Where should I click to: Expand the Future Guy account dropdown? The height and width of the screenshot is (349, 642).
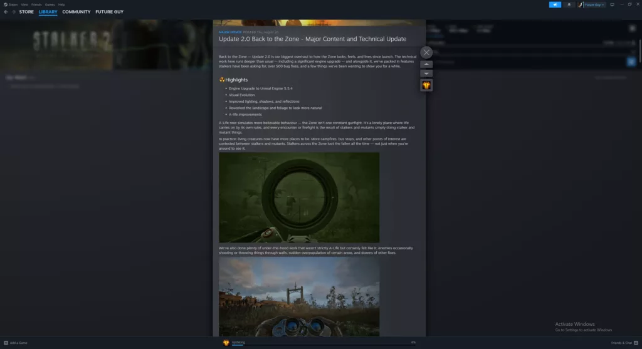[594, 5]
